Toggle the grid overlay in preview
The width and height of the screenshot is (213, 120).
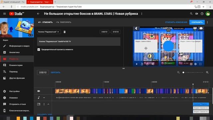pos(191,64)
